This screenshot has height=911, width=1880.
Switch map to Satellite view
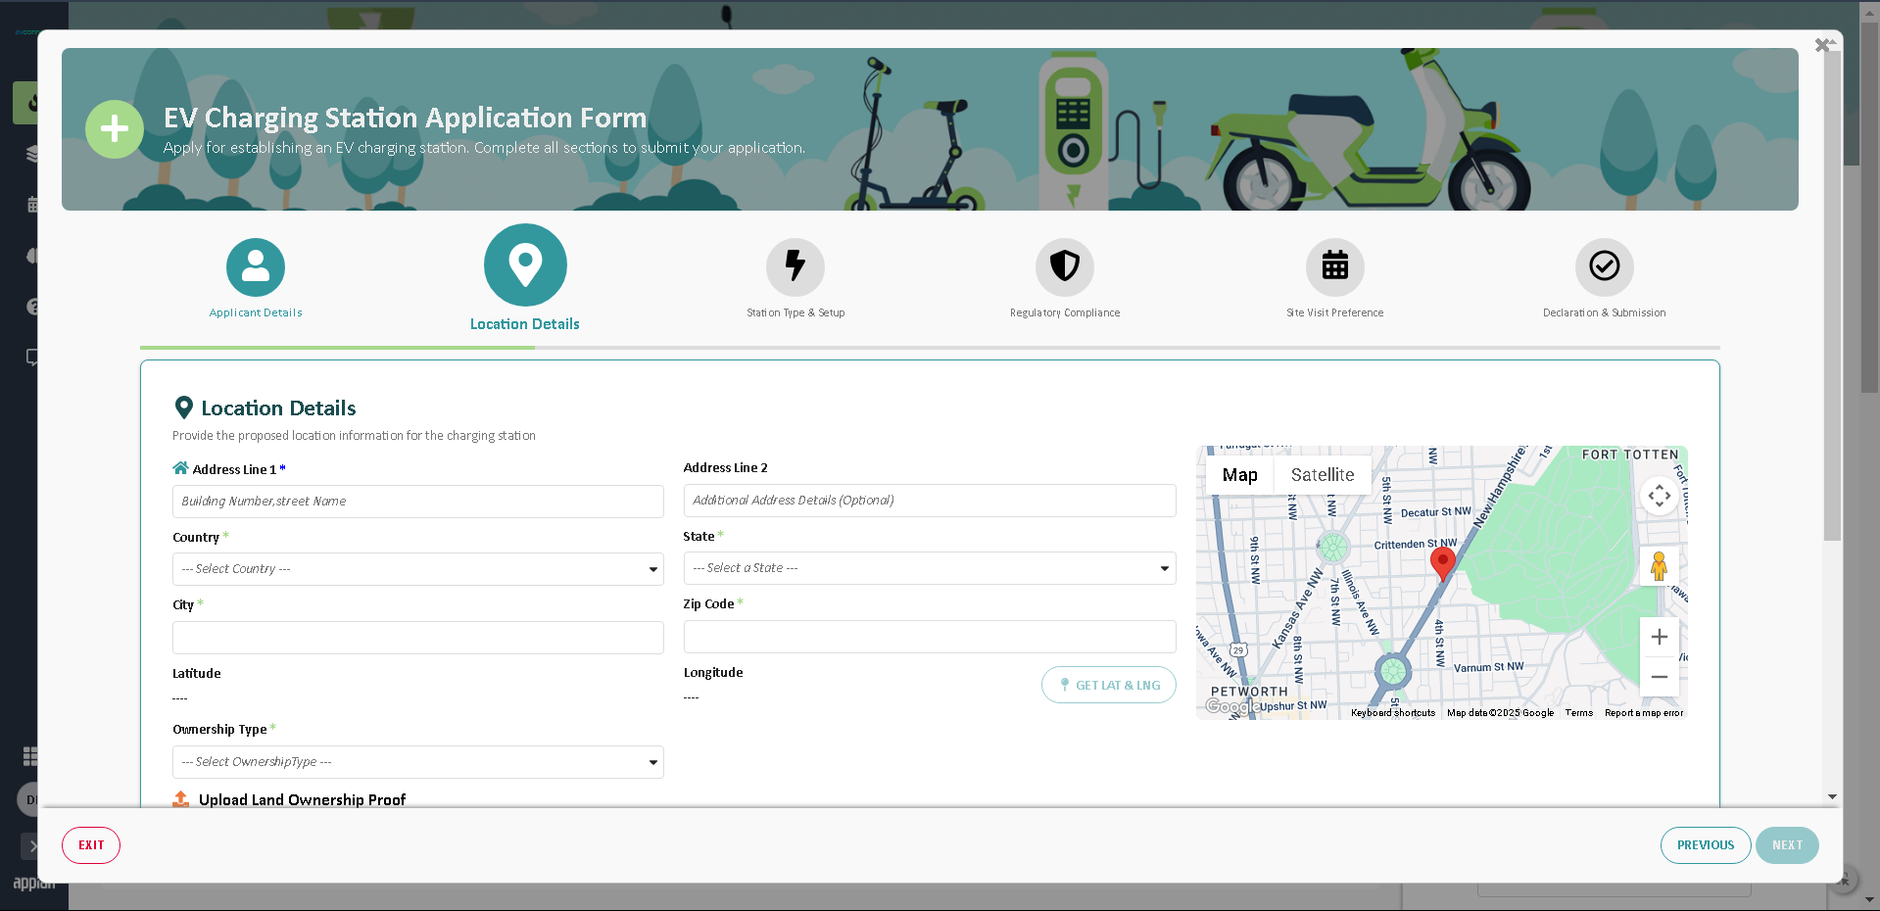[x=1322, y=475]
